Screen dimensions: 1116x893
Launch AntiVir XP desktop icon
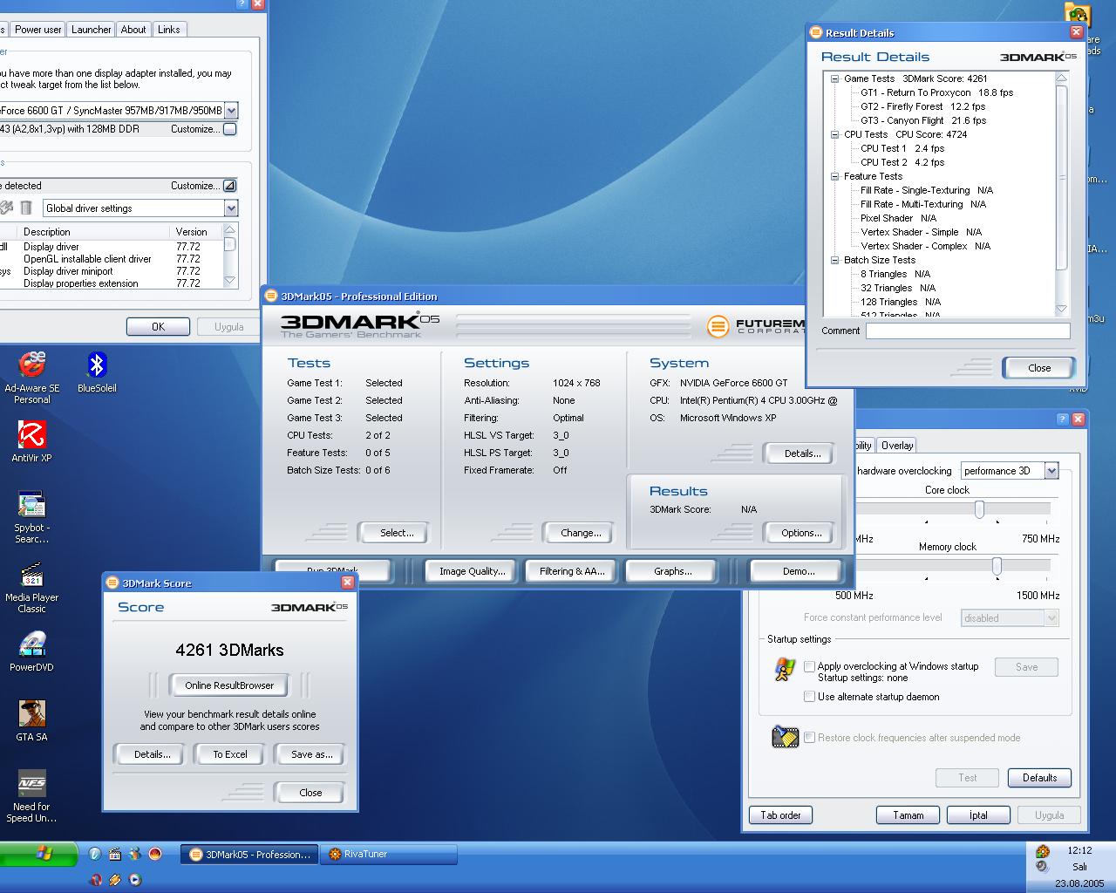tap(32, 441)
